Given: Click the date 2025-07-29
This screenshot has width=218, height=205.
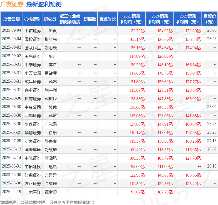Looking at the screenshot, I should pyautogui.click(x=12, y=132).
